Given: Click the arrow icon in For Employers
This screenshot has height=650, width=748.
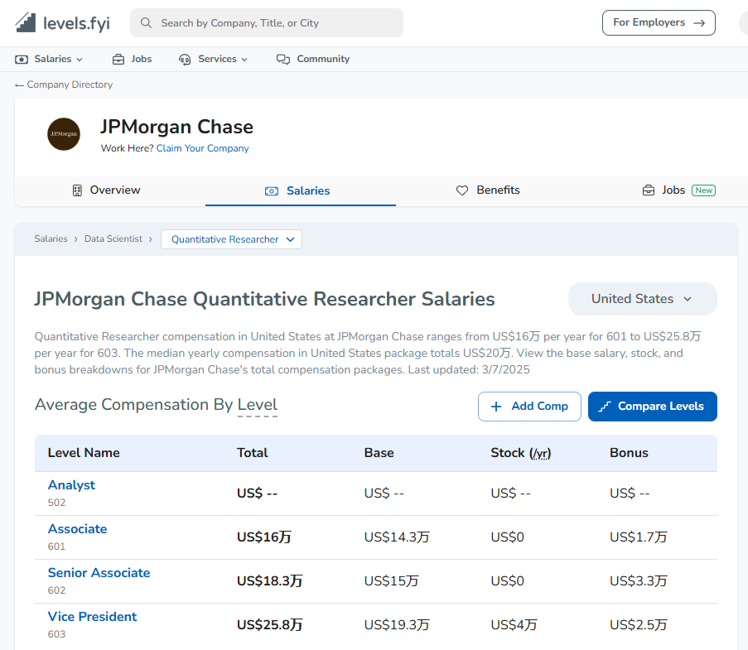Looking at the screenshot, I should coord(699,23).
